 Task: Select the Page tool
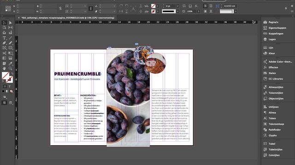[4, 27]
